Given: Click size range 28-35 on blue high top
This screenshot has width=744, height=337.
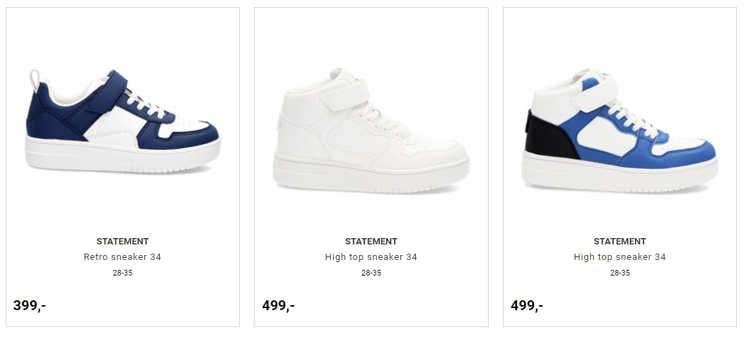Looking at the screenshot, I should (620, 273).
